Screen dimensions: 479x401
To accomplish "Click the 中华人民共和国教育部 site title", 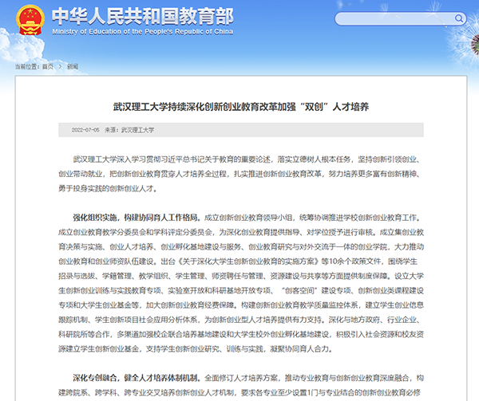I will click(143, 16).
